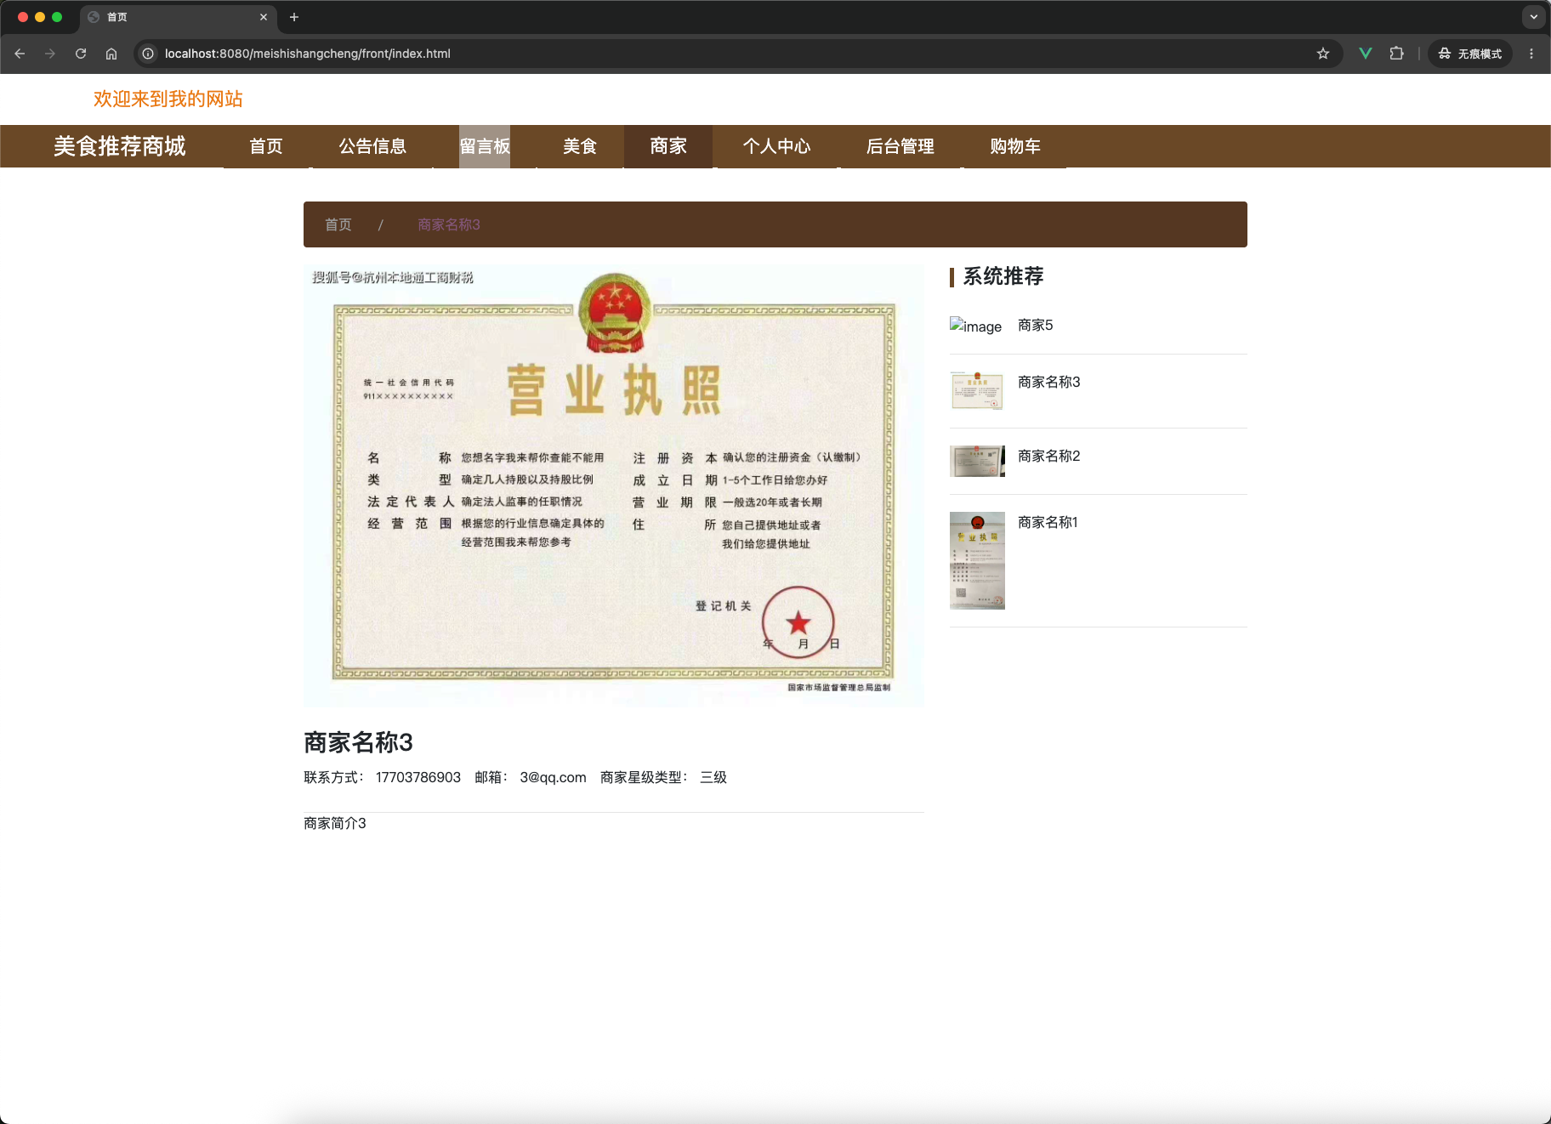Open the extensions puzzle icon
The width and height of the screenshot is (1551, 1124).
click(1396, 54)
